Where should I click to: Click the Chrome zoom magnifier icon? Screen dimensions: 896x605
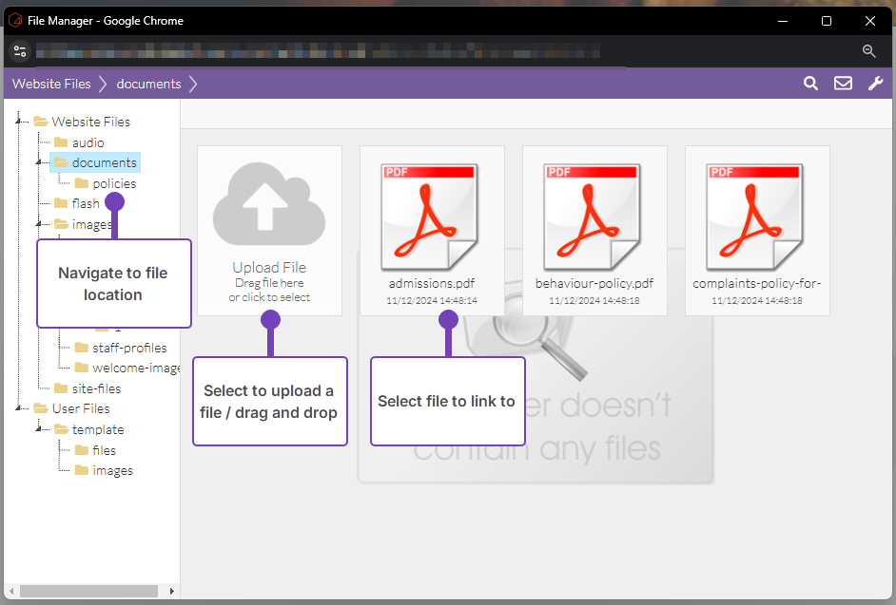868,51
